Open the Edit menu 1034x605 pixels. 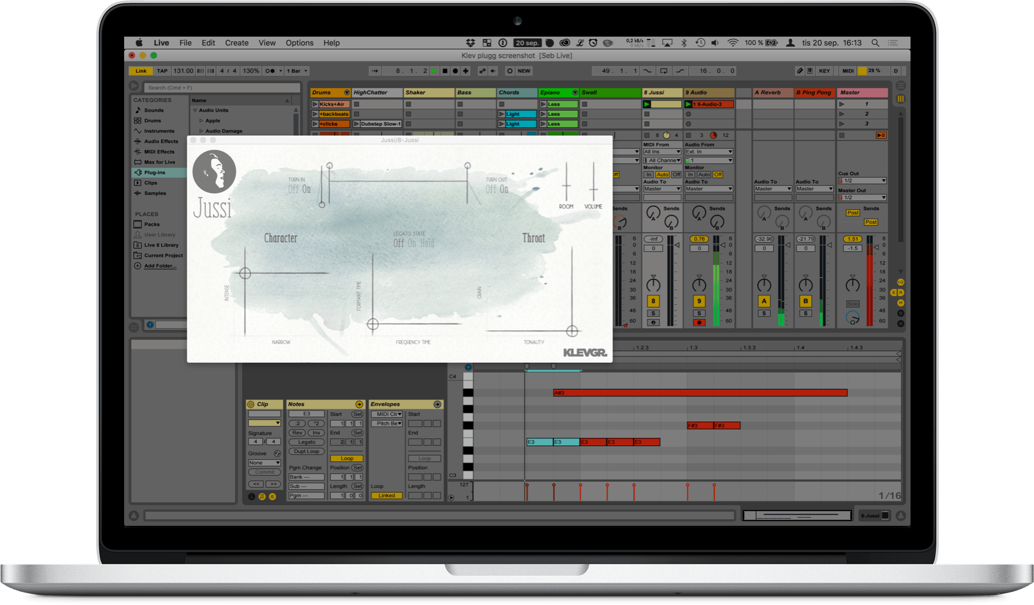(208, 43)
